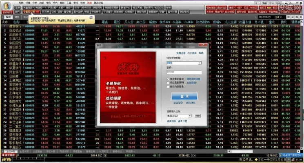The height and width of the screenshot is (163, 304).
Task: Open the 功能 menu
Action: pyautogui.click(x=42, y=3)
